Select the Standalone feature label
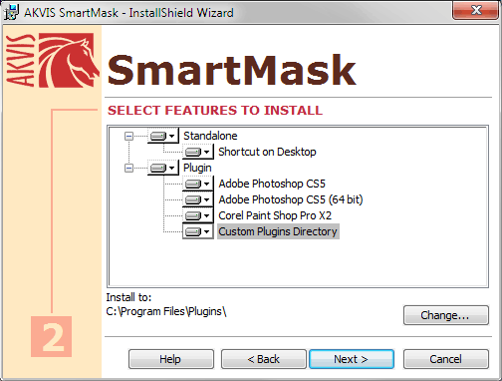Image resolution: width=502 pixels, height=381 pixels. tap(210, 136)
